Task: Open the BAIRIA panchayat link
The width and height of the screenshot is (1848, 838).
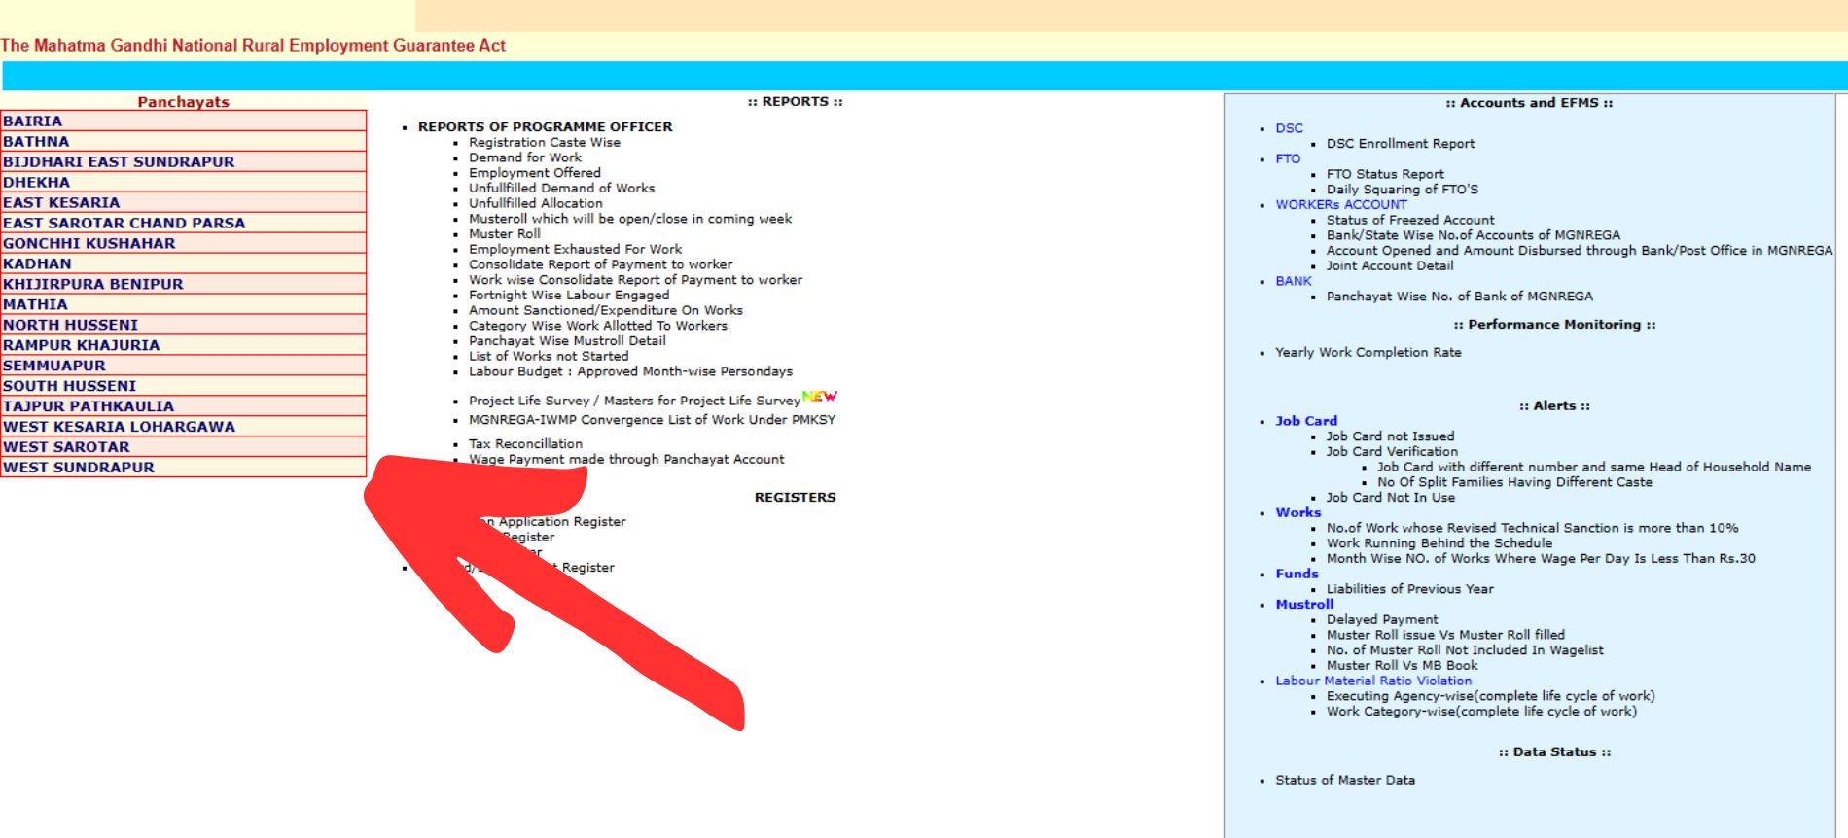Action: tap(33, 122)
